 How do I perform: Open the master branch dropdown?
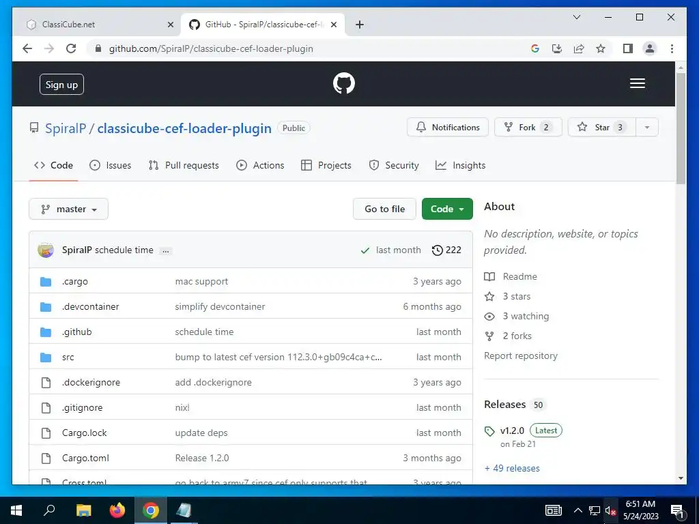(69, 209)
